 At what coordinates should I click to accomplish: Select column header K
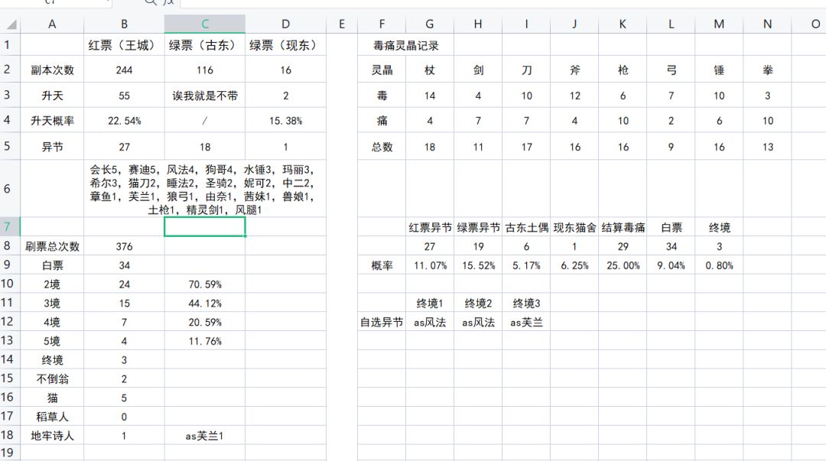[623, 24]
